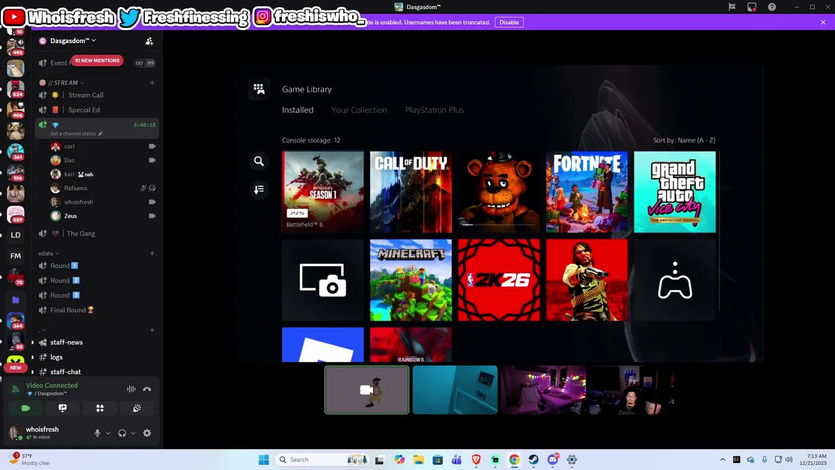This screenshot has width=835, height=470.
Task: Select the Fortnite game tile
Action: point(587,192)
